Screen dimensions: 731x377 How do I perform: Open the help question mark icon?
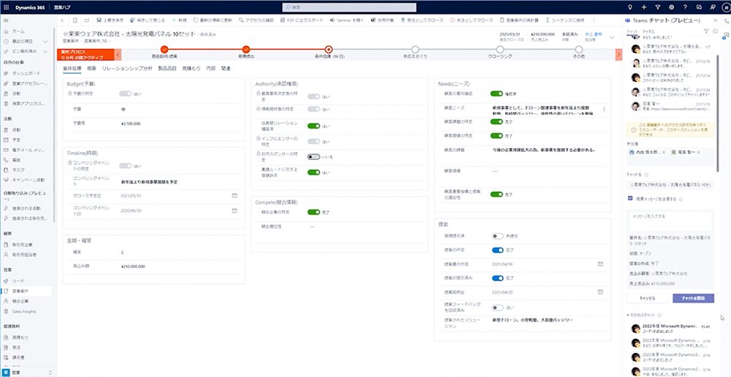[x=685, y=7]
